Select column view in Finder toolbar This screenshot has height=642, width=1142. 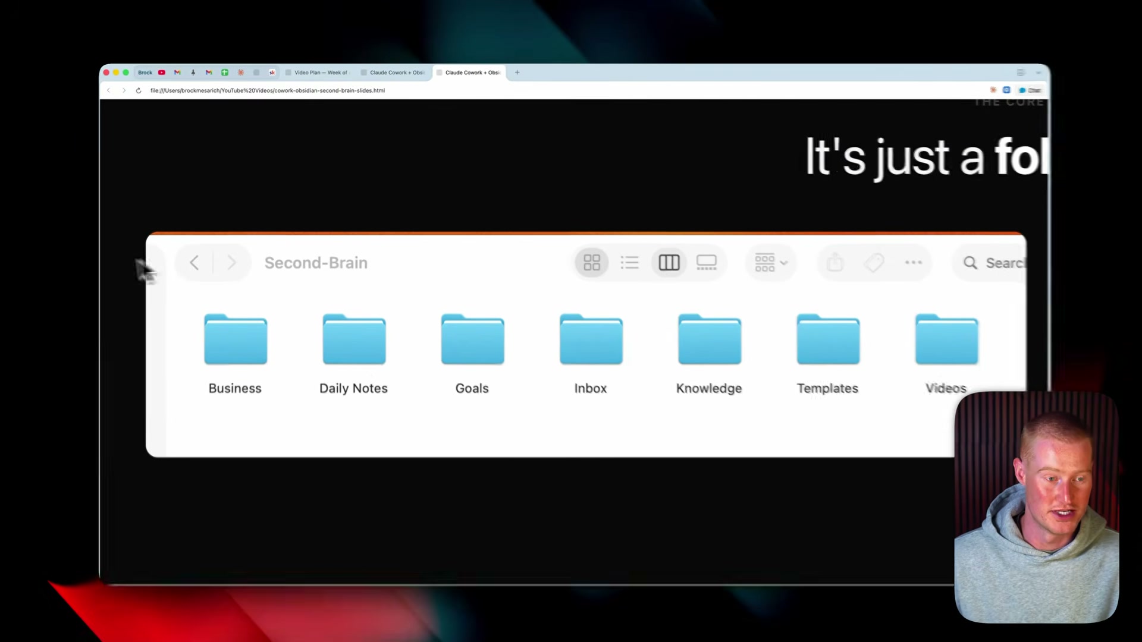[669, 263]
